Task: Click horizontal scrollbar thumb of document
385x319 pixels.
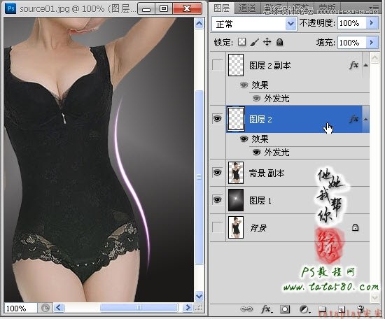Action: [x=139, y=308]
